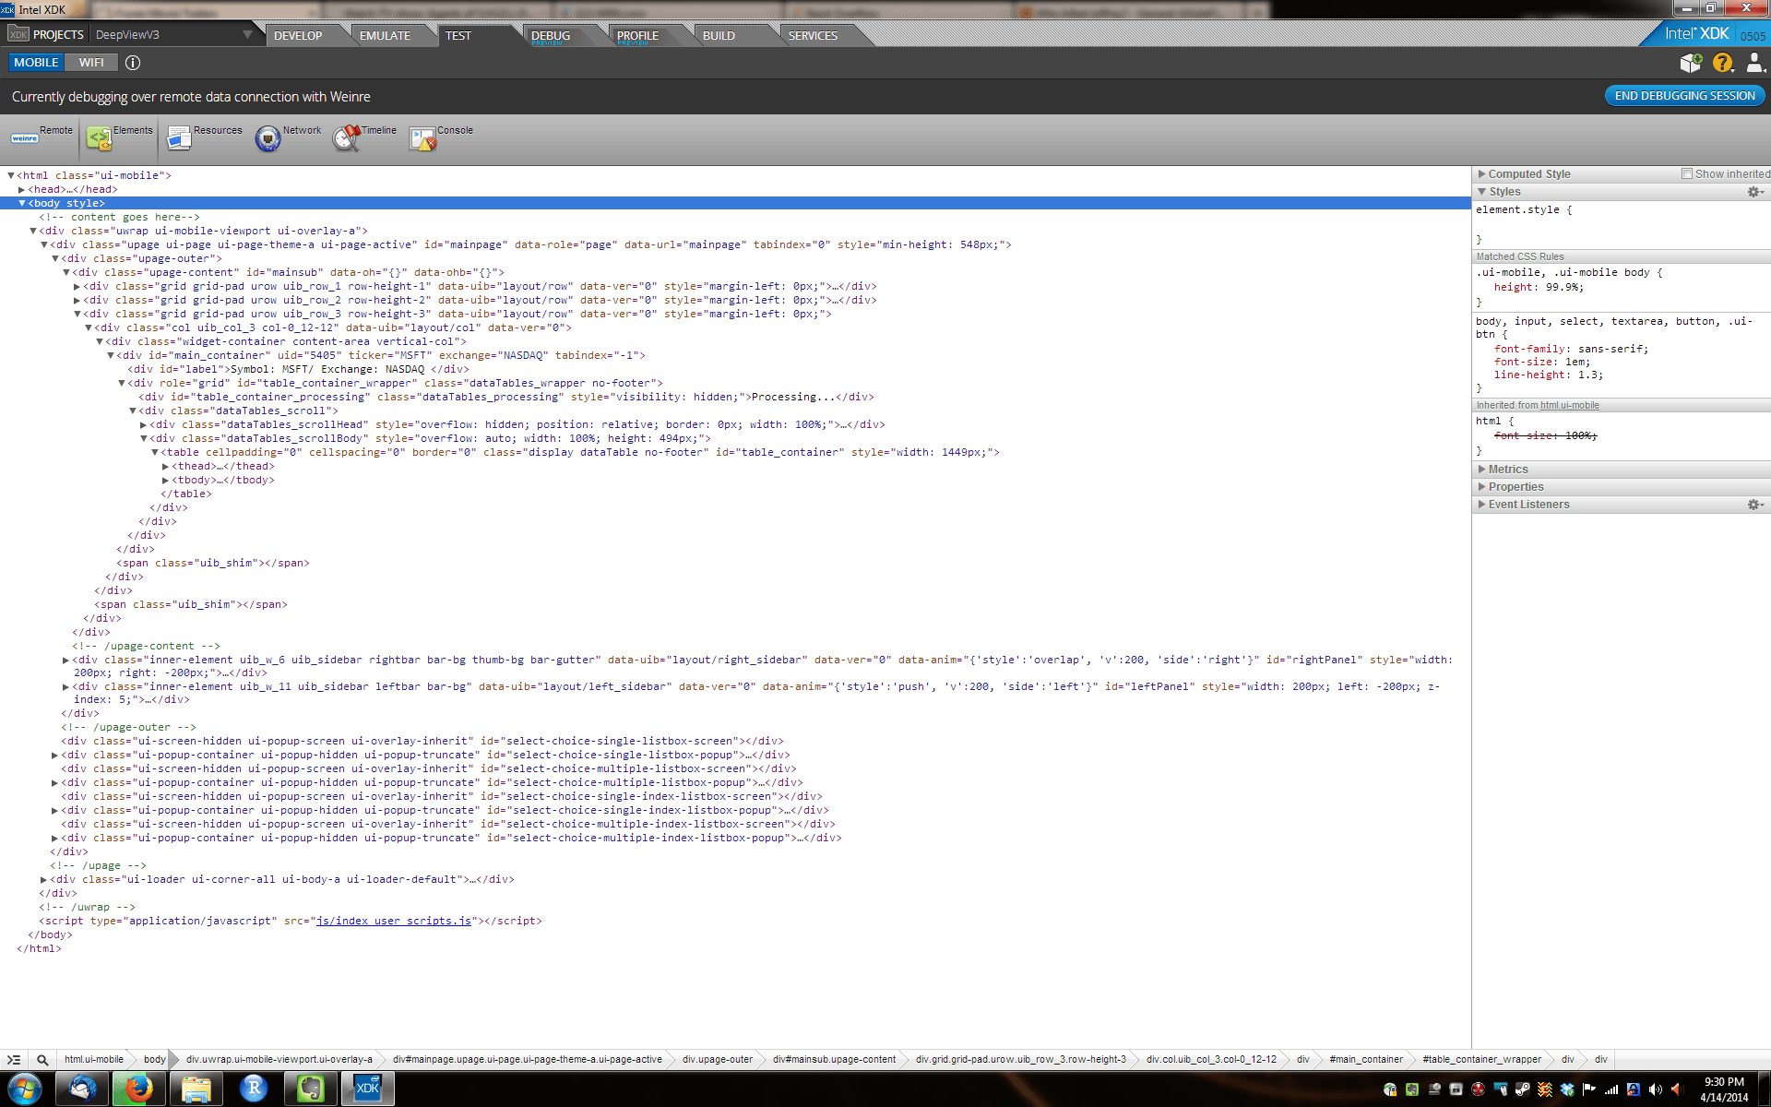This screenshot has width=1771, height=1107.
Task: Select #main_container in the breadcrumb bar
Action: (1366, 1060)
